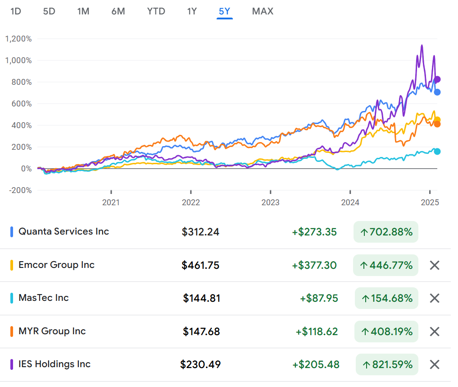Open MasTec Inc stock link
The height and width of the screenshot is (387, 458).
coord(44,298)
